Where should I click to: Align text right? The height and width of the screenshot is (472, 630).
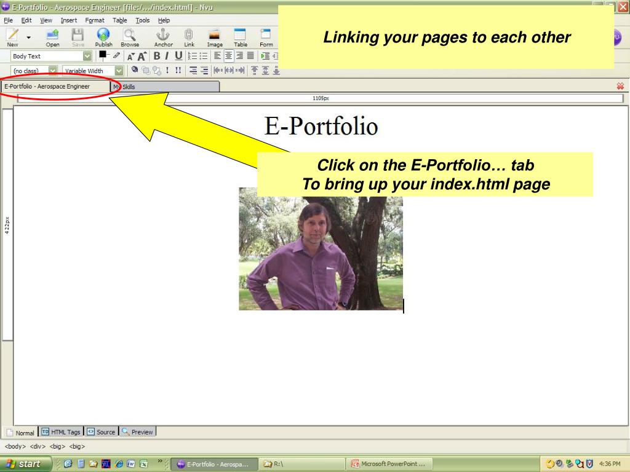239,56
